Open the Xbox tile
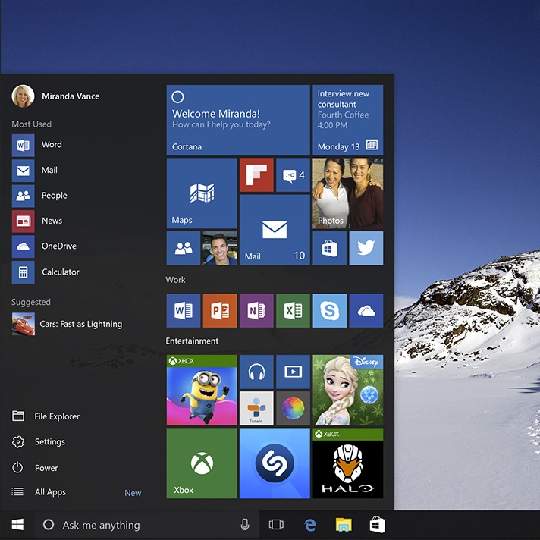Viewport: 540px width, 540px height. 202,463
